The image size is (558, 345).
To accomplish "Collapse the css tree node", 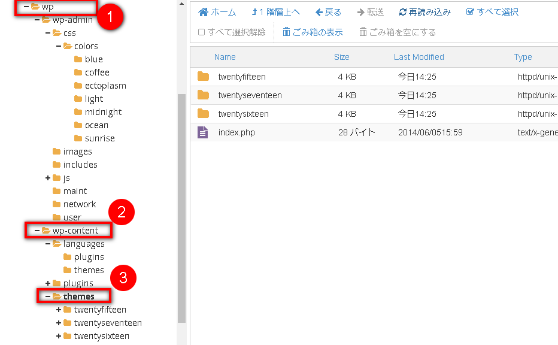I will click(x=48, y=33).
